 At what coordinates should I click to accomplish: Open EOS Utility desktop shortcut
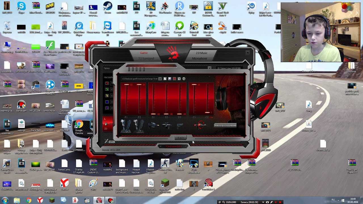pos(36,86)
